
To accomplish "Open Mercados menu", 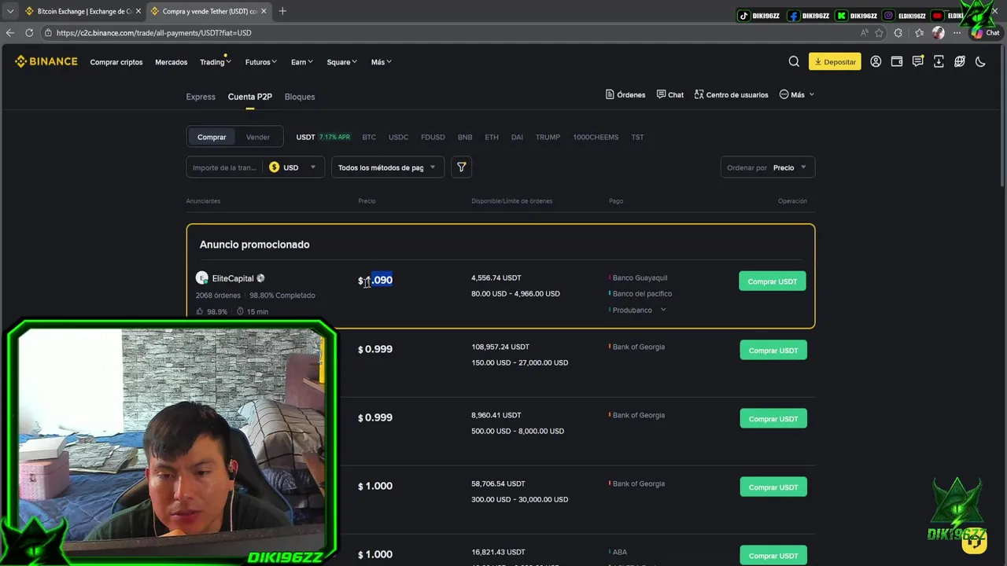I will point(172,62).
